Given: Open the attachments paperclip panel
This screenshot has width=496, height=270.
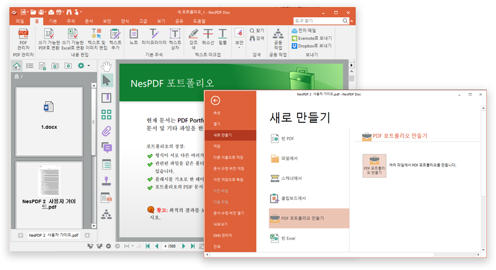Looking at the screenshot, I should click(x=106, y=131).
